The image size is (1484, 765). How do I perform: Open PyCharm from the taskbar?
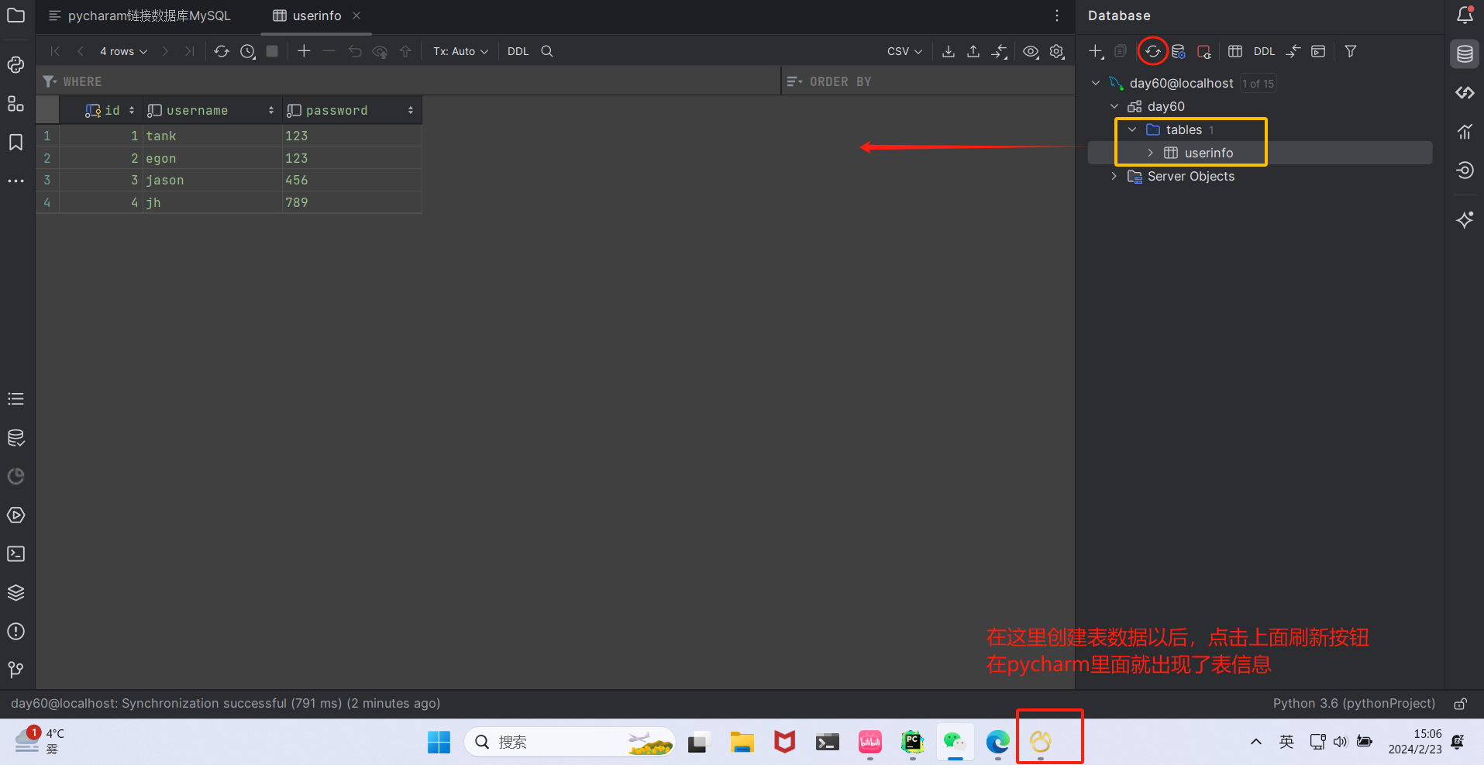(912, 742)
